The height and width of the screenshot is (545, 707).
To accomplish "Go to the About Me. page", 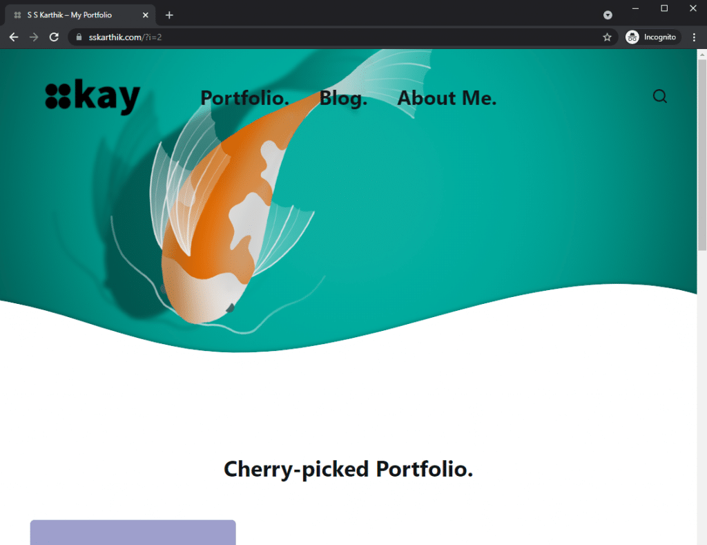I will click(447, 98).
